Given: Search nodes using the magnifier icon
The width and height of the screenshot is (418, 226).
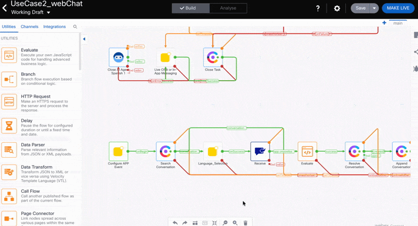Looking at the screenshot, I should coord(75,27).
